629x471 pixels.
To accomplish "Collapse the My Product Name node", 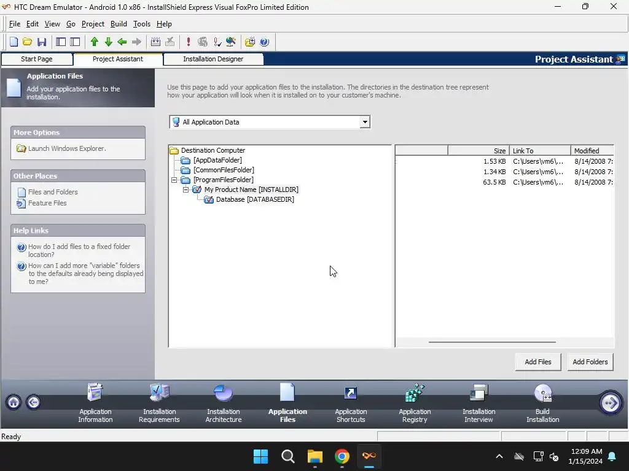I will coord(186,190).
